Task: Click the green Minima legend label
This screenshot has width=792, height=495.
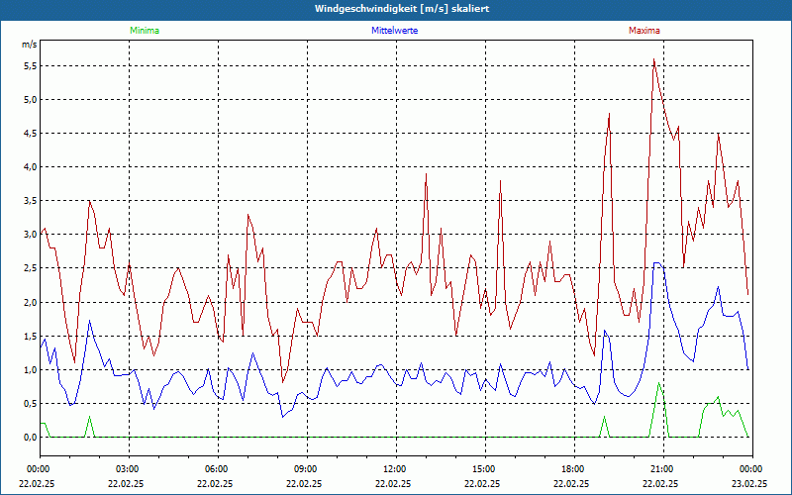Action: click(145, 31)
